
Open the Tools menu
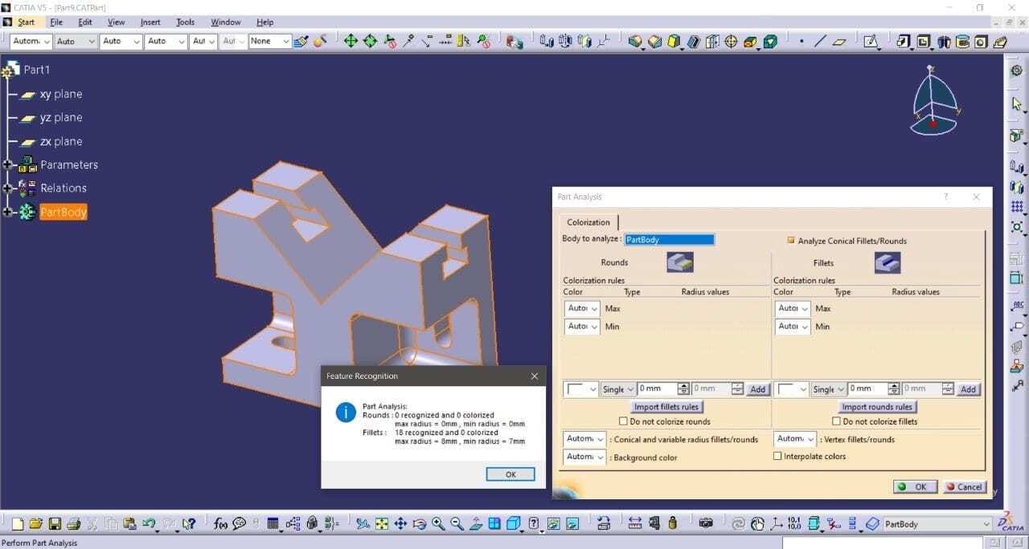tap(186, 22)
